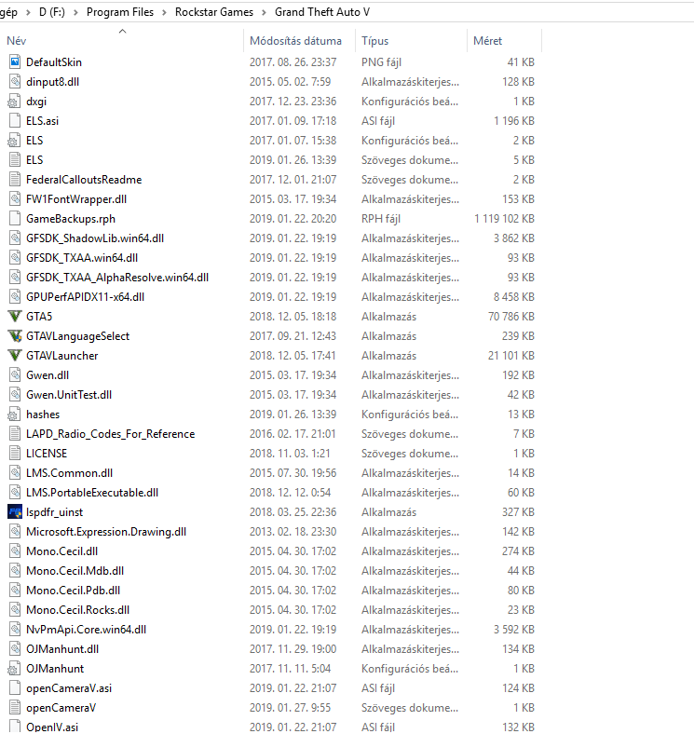Sort files by Név column header
The height and width of the screenshot is (734, 694).
point(17,41)
